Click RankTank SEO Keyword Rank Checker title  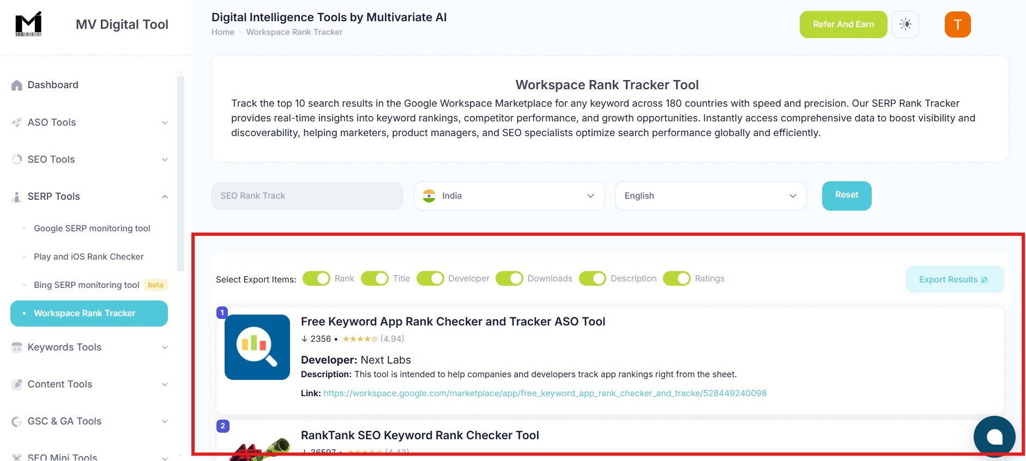[x=420, y=435]
